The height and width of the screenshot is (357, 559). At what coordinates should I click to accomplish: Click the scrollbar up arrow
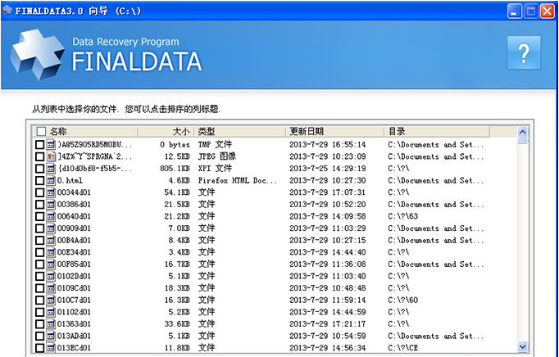pos(523,132)
